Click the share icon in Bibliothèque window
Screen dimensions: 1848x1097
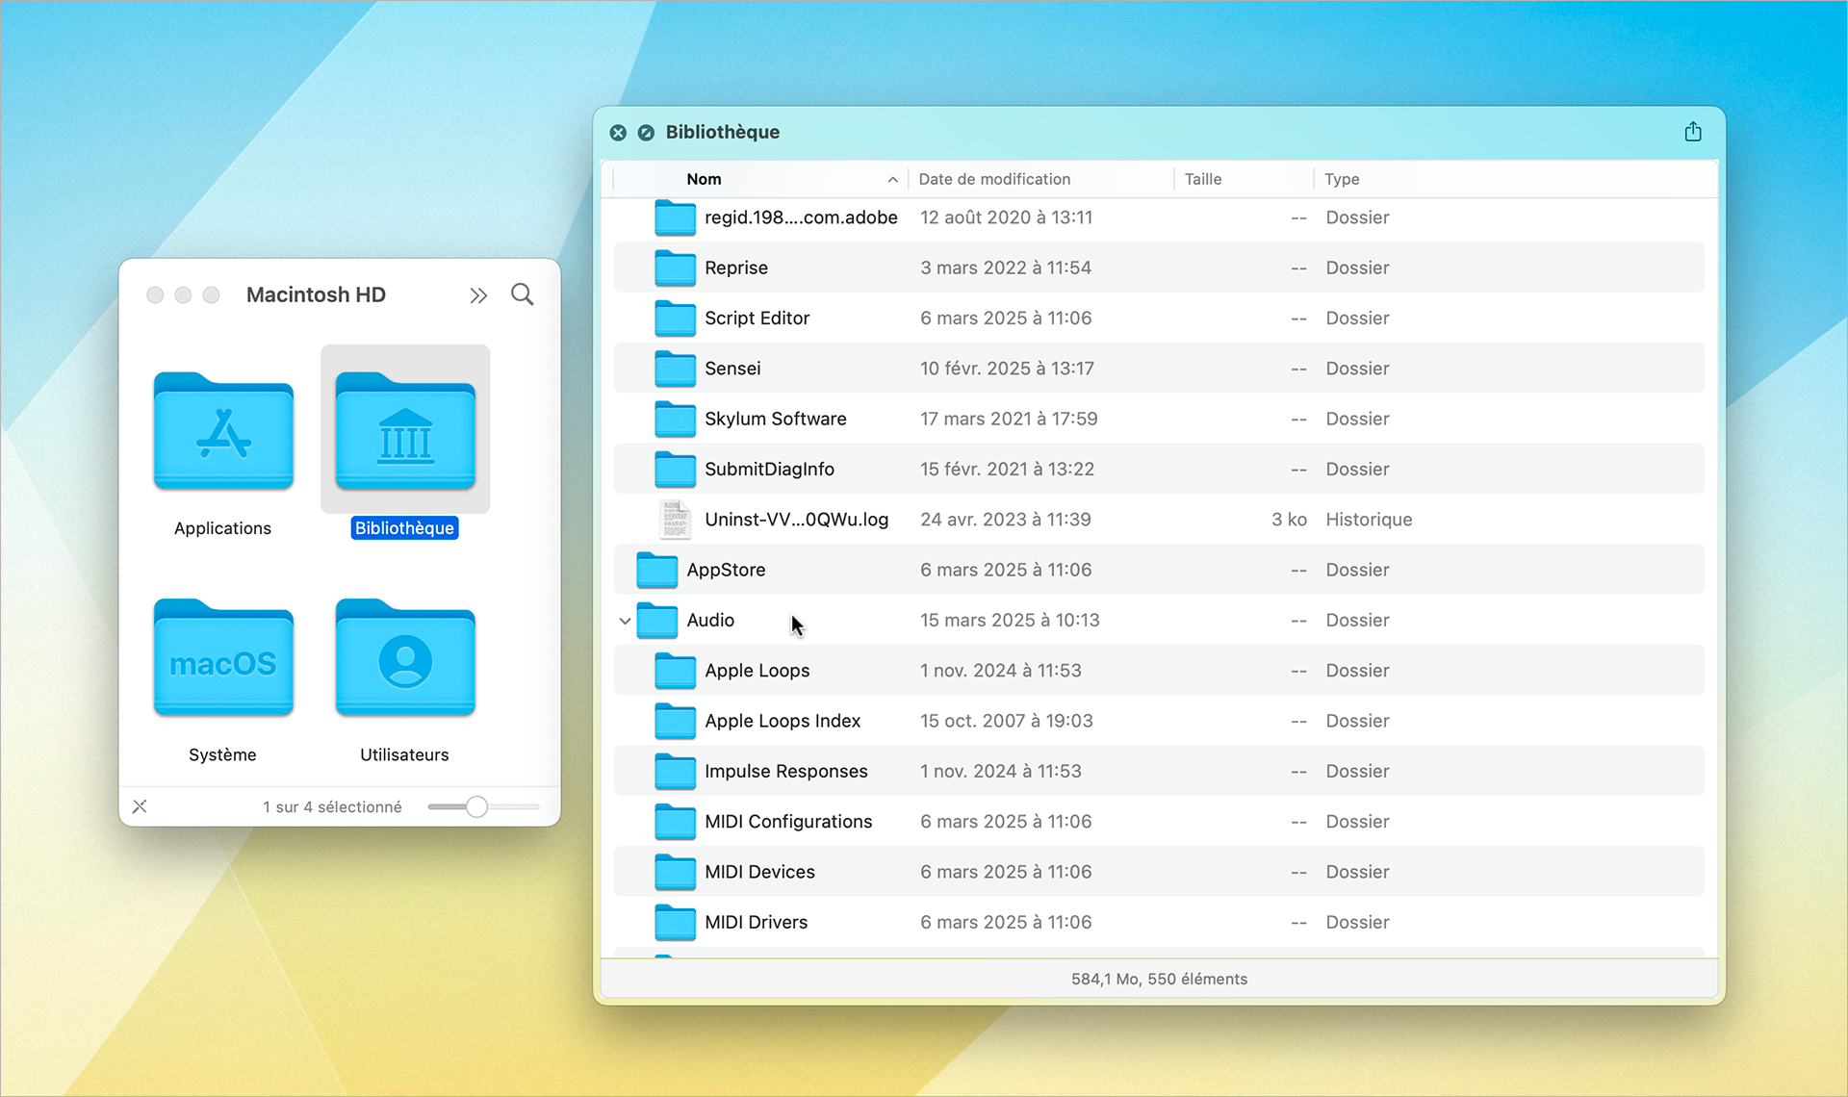(x=1693, y=132)
